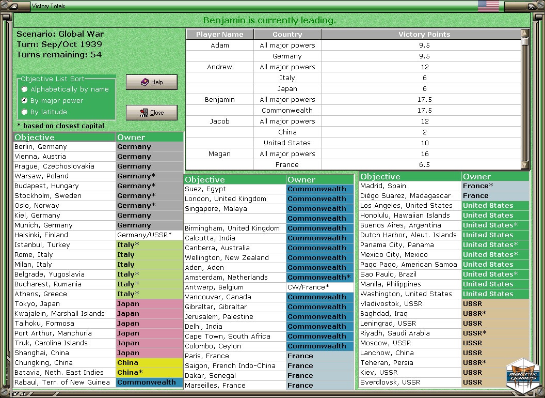This screenshot has height=398, width=545.
Task: Select Alphabetically by name sort option
Action: pos(25,89)
